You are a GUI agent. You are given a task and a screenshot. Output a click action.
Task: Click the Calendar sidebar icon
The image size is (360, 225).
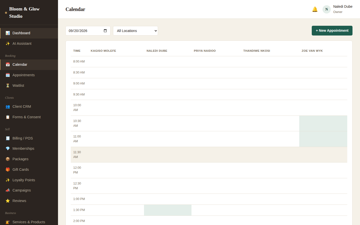click(8, 64)
